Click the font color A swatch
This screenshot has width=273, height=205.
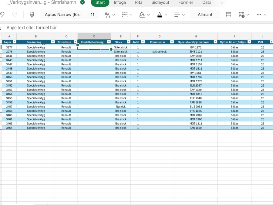coord(160,15)
